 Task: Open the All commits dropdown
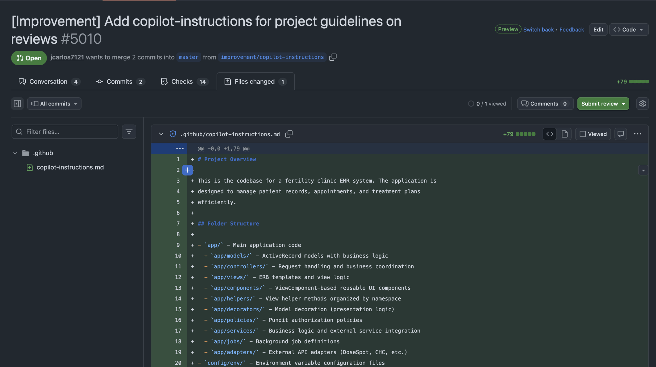click(x=54, y=104)
